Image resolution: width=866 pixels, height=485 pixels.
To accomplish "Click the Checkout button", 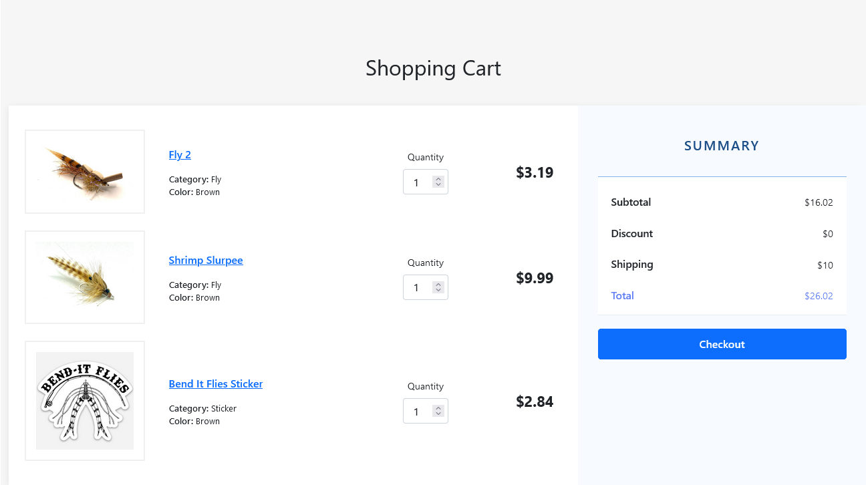I will [x=722, y=344].
